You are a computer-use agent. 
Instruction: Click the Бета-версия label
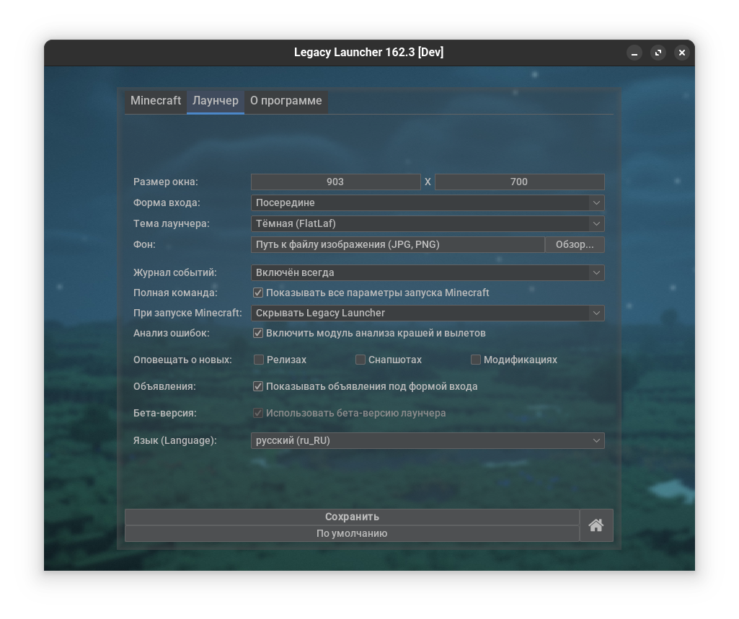click(x=164, y=413)
